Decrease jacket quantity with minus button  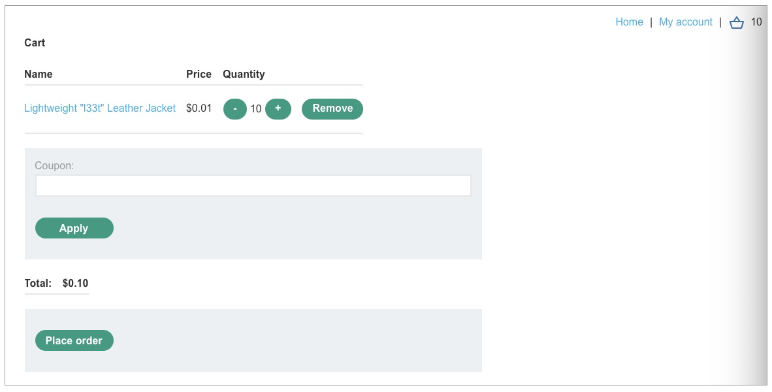(235, 109)
